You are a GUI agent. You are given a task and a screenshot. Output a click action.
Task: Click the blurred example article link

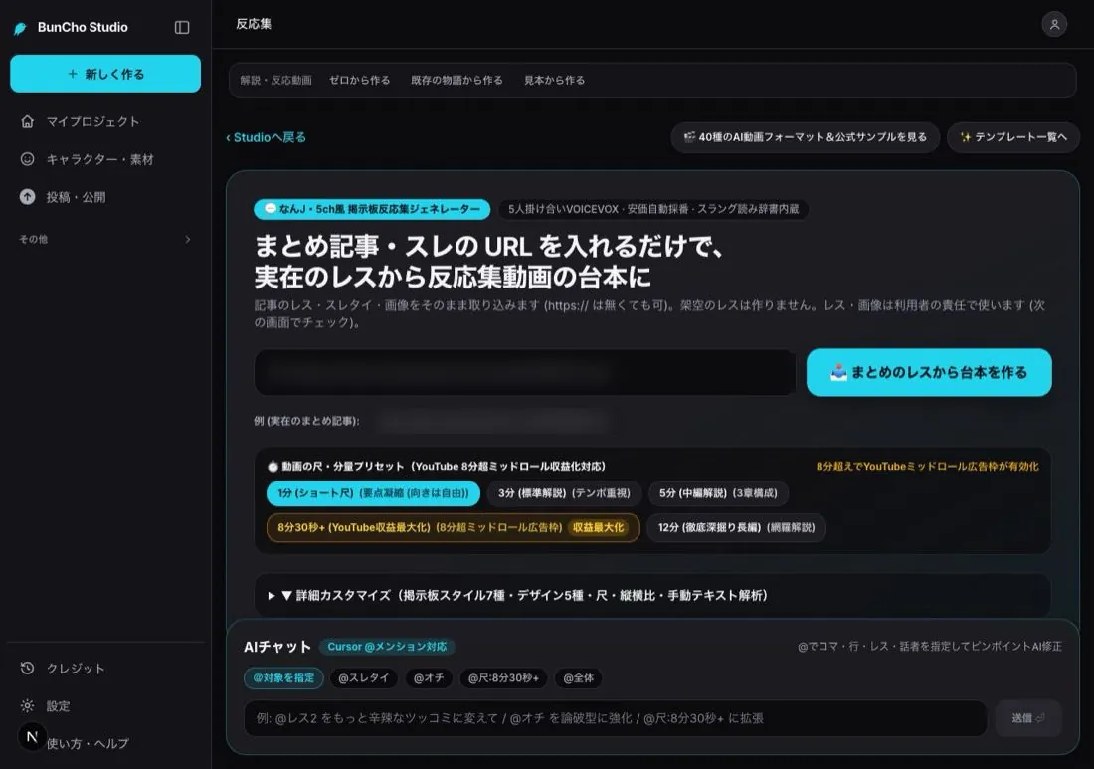pyautogui.click(x=492, y=421)
